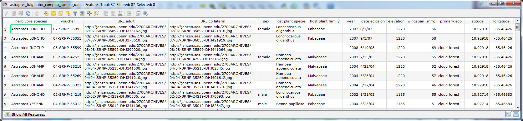Click cell 'Astraptes INGCUP'
This screenshot has height=121, width=523.
(x=31, y=48)
